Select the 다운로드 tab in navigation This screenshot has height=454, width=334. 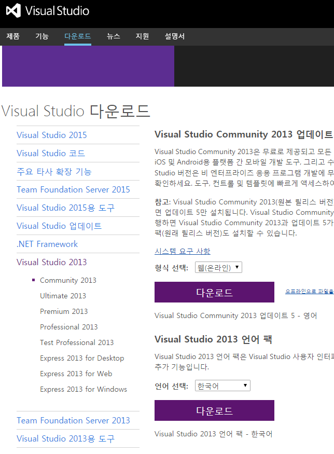[78, 36]
